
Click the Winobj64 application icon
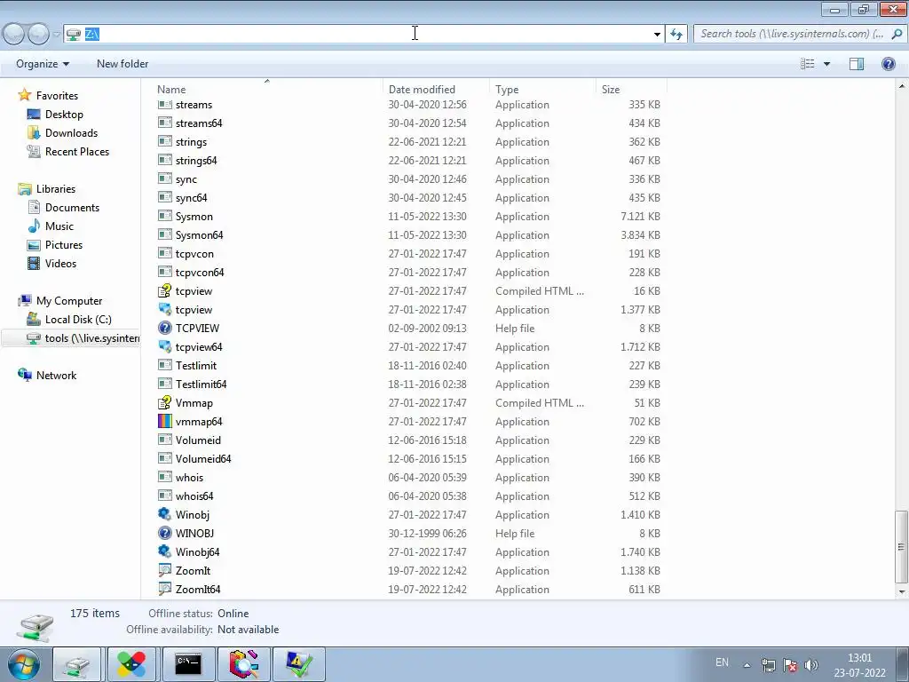pos(165,552)
